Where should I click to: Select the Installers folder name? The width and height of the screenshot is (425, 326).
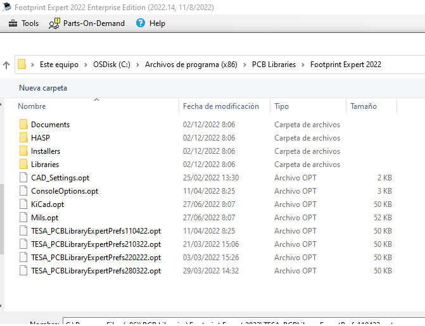click(x=46, y=151)
